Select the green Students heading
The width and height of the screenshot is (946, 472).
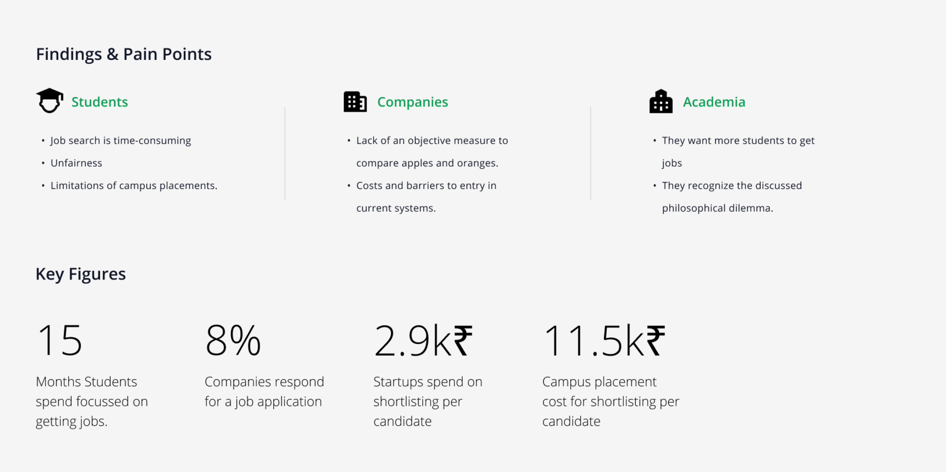pos(100,102)
